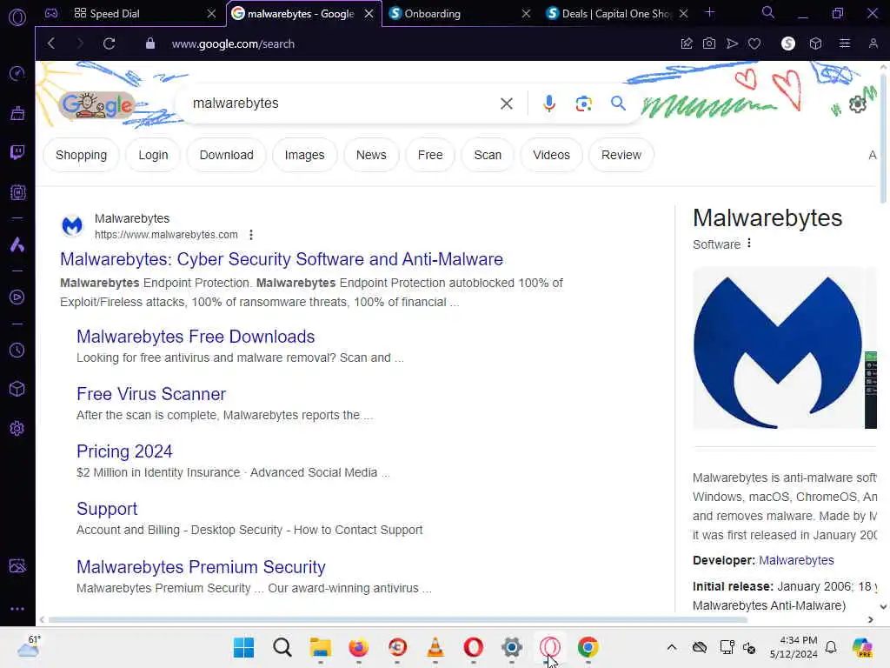Viewport: 890px width, 668px height.
Task: Go back to previous page
Action: tap(51, 43)
